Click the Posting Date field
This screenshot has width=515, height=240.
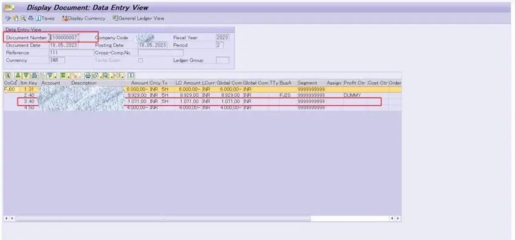pos(153,45)
